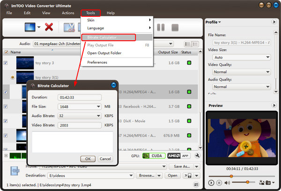Click the Browse... button
This screenshot has height=191, width=281.
(x=147, y=176)
